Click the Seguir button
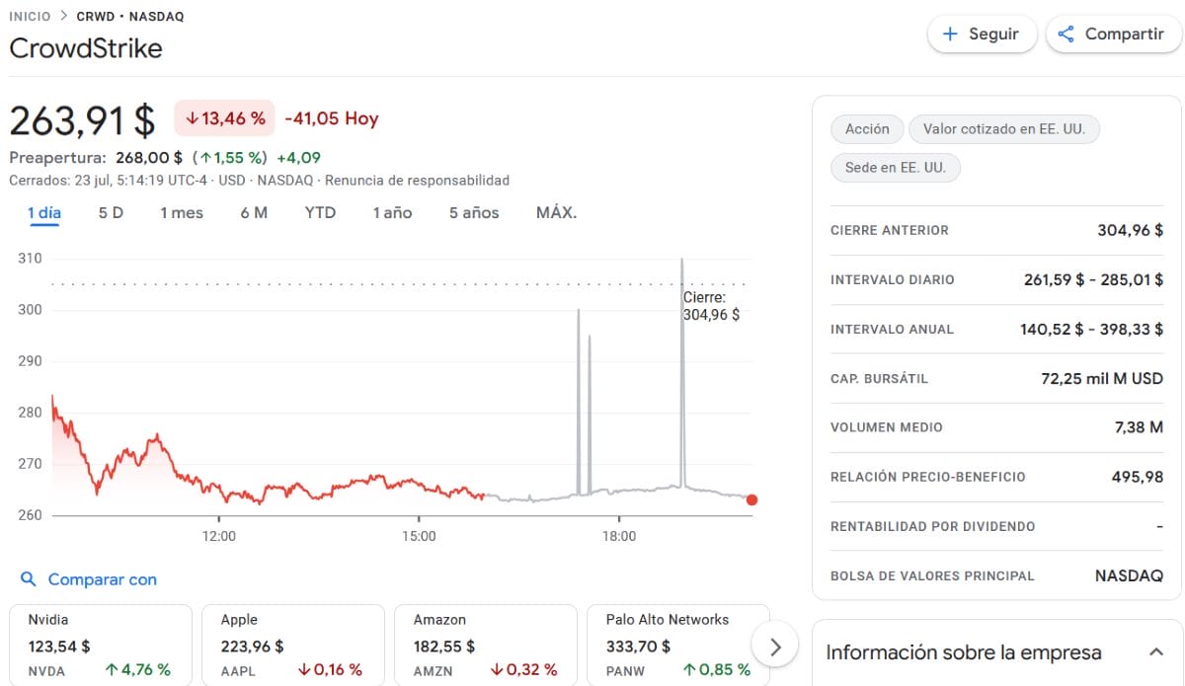Screen dimensions: 1185x686 982,34
